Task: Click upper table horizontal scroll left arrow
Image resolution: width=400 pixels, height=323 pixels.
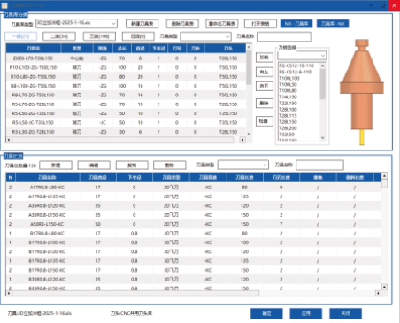Action: 9,140
